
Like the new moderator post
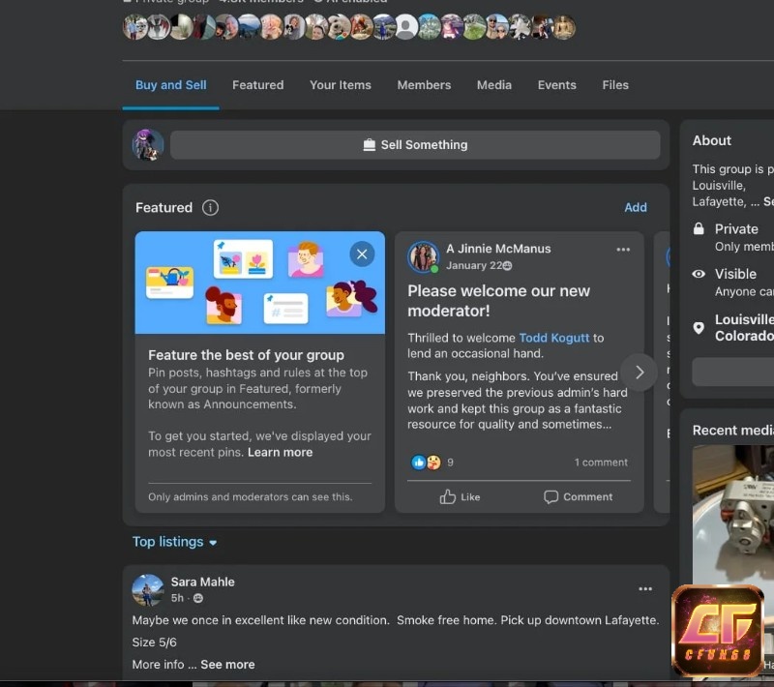[x=460, y=497]
